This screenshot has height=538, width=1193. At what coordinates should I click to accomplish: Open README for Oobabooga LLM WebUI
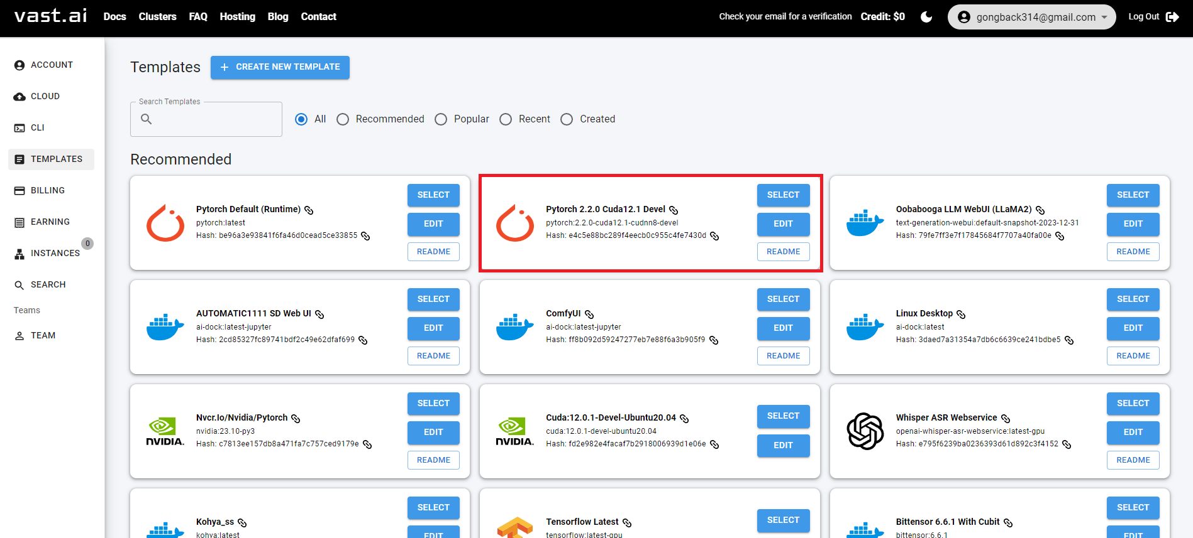click(1133, 252)
